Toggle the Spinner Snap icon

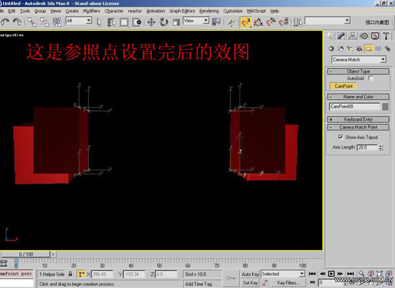coord(283,22)
